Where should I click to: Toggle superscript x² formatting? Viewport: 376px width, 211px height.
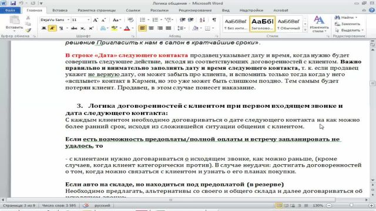[x=91, y=28]
